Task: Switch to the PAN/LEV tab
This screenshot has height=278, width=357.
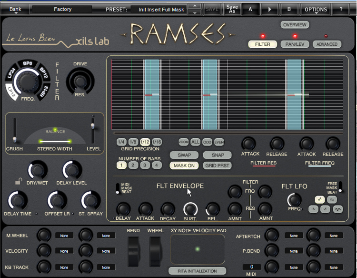Action: (x=295, y=44)
